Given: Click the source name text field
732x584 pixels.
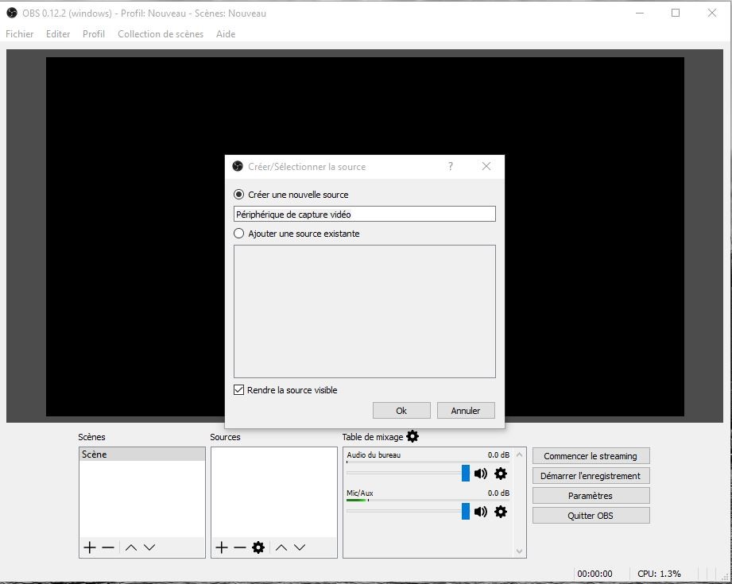Looking at the screenshot, I should tap(365, 215).
